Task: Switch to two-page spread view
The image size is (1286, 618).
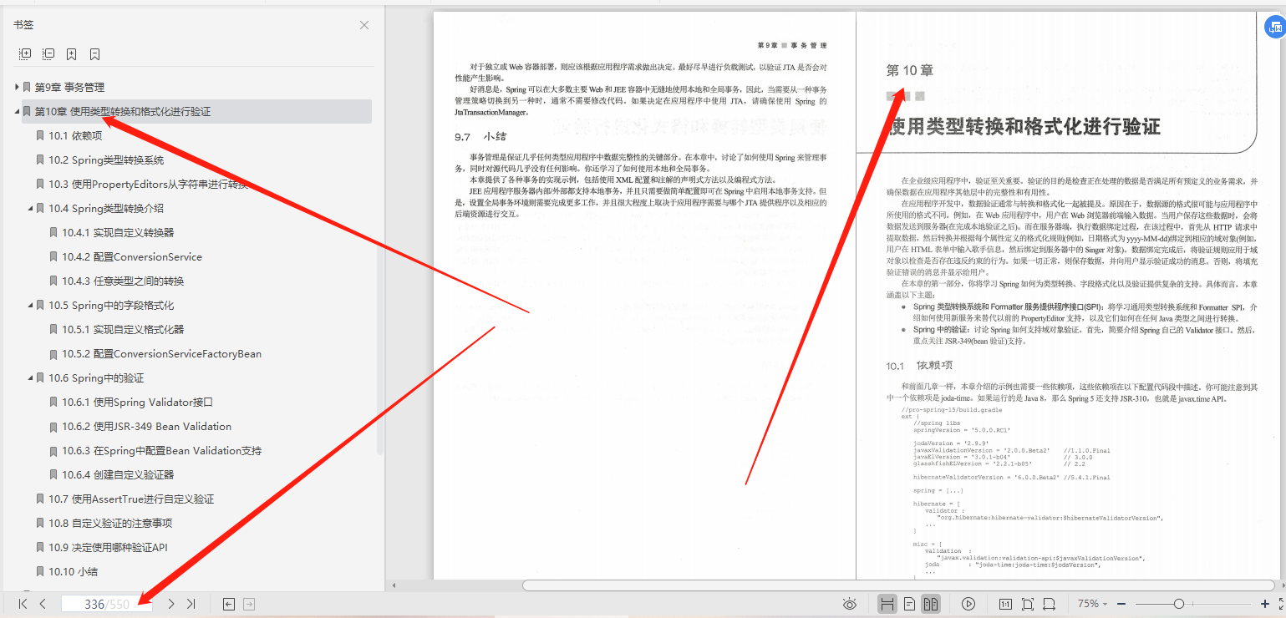Action: 931,604
